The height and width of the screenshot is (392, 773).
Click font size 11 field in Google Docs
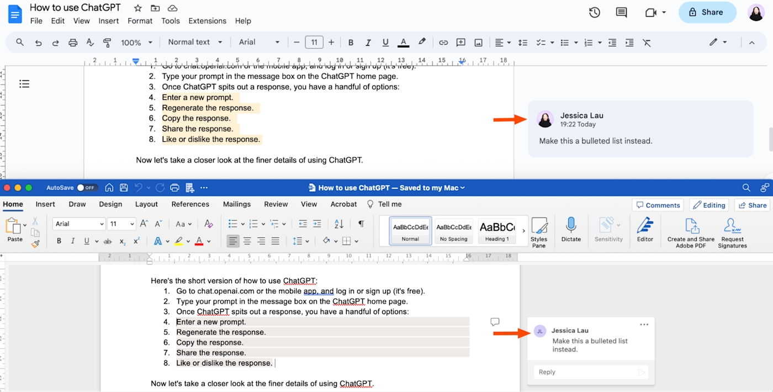314,43
